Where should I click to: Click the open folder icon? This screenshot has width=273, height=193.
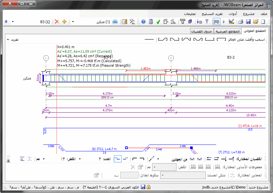point(256,22)
